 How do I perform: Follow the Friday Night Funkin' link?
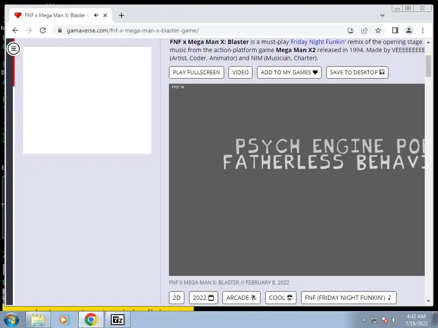[x=318, y=42]
